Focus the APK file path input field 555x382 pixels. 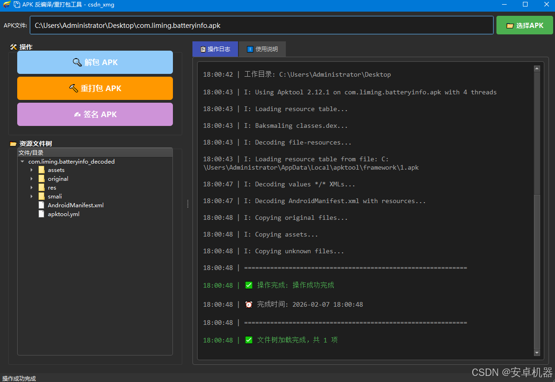262,26
